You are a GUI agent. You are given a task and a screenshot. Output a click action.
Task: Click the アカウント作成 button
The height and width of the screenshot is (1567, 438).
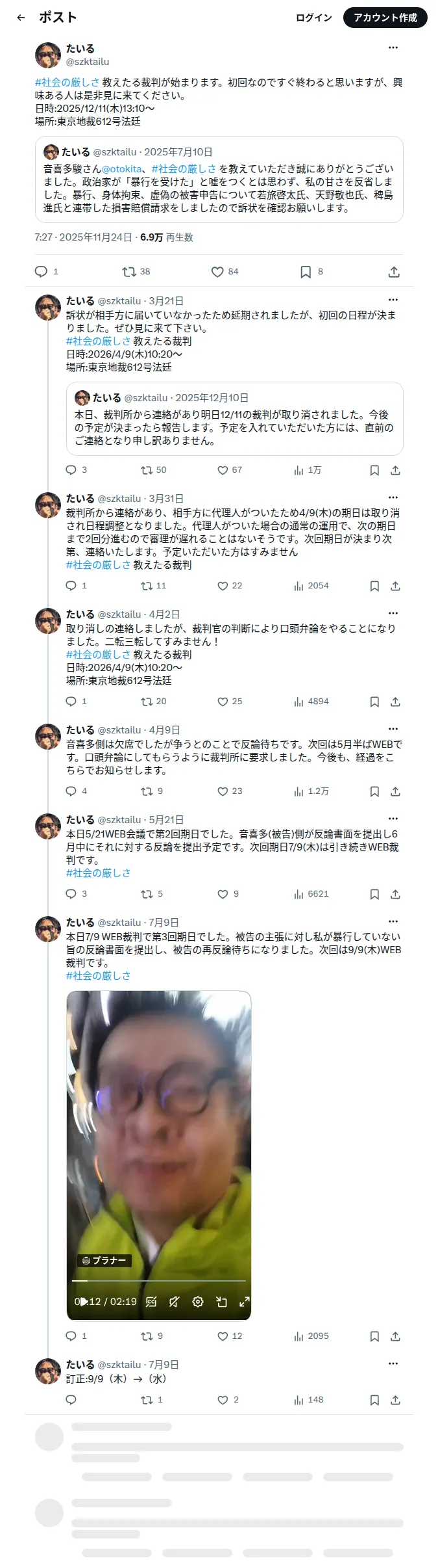click(x=385, y=18)
